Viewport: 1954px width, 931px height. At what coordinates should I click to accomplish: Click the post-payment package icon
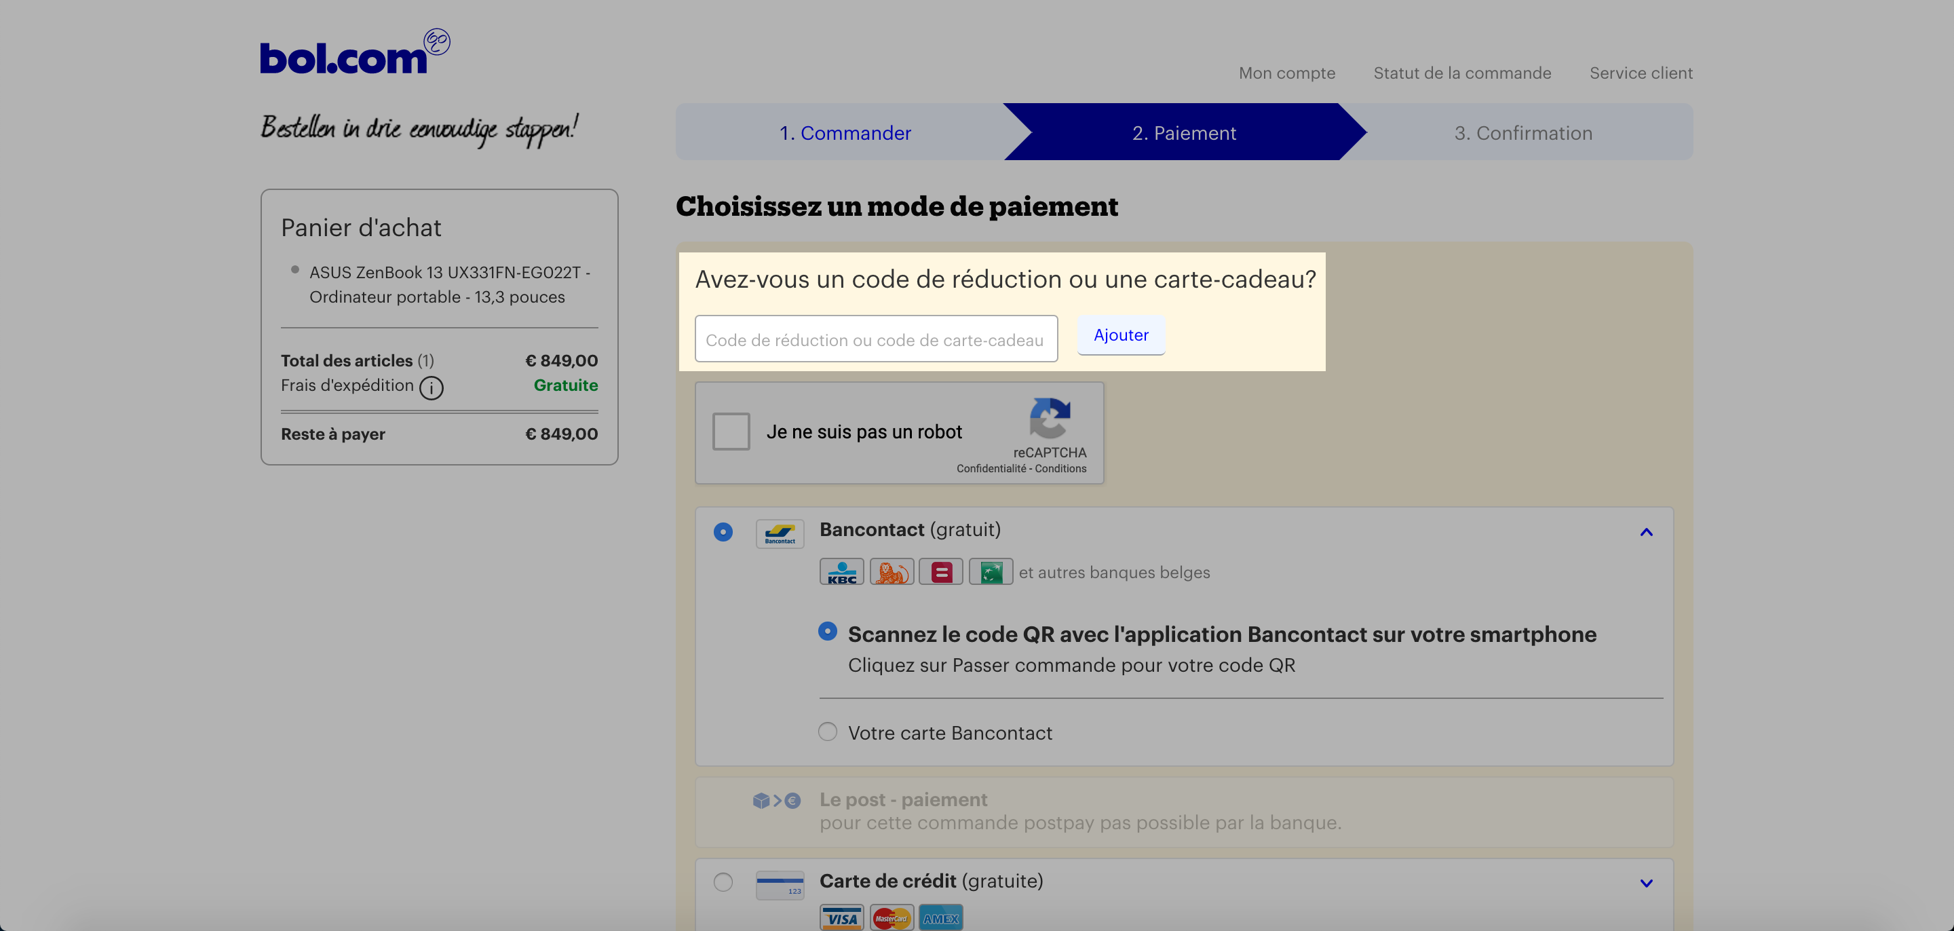pos(777,801)
